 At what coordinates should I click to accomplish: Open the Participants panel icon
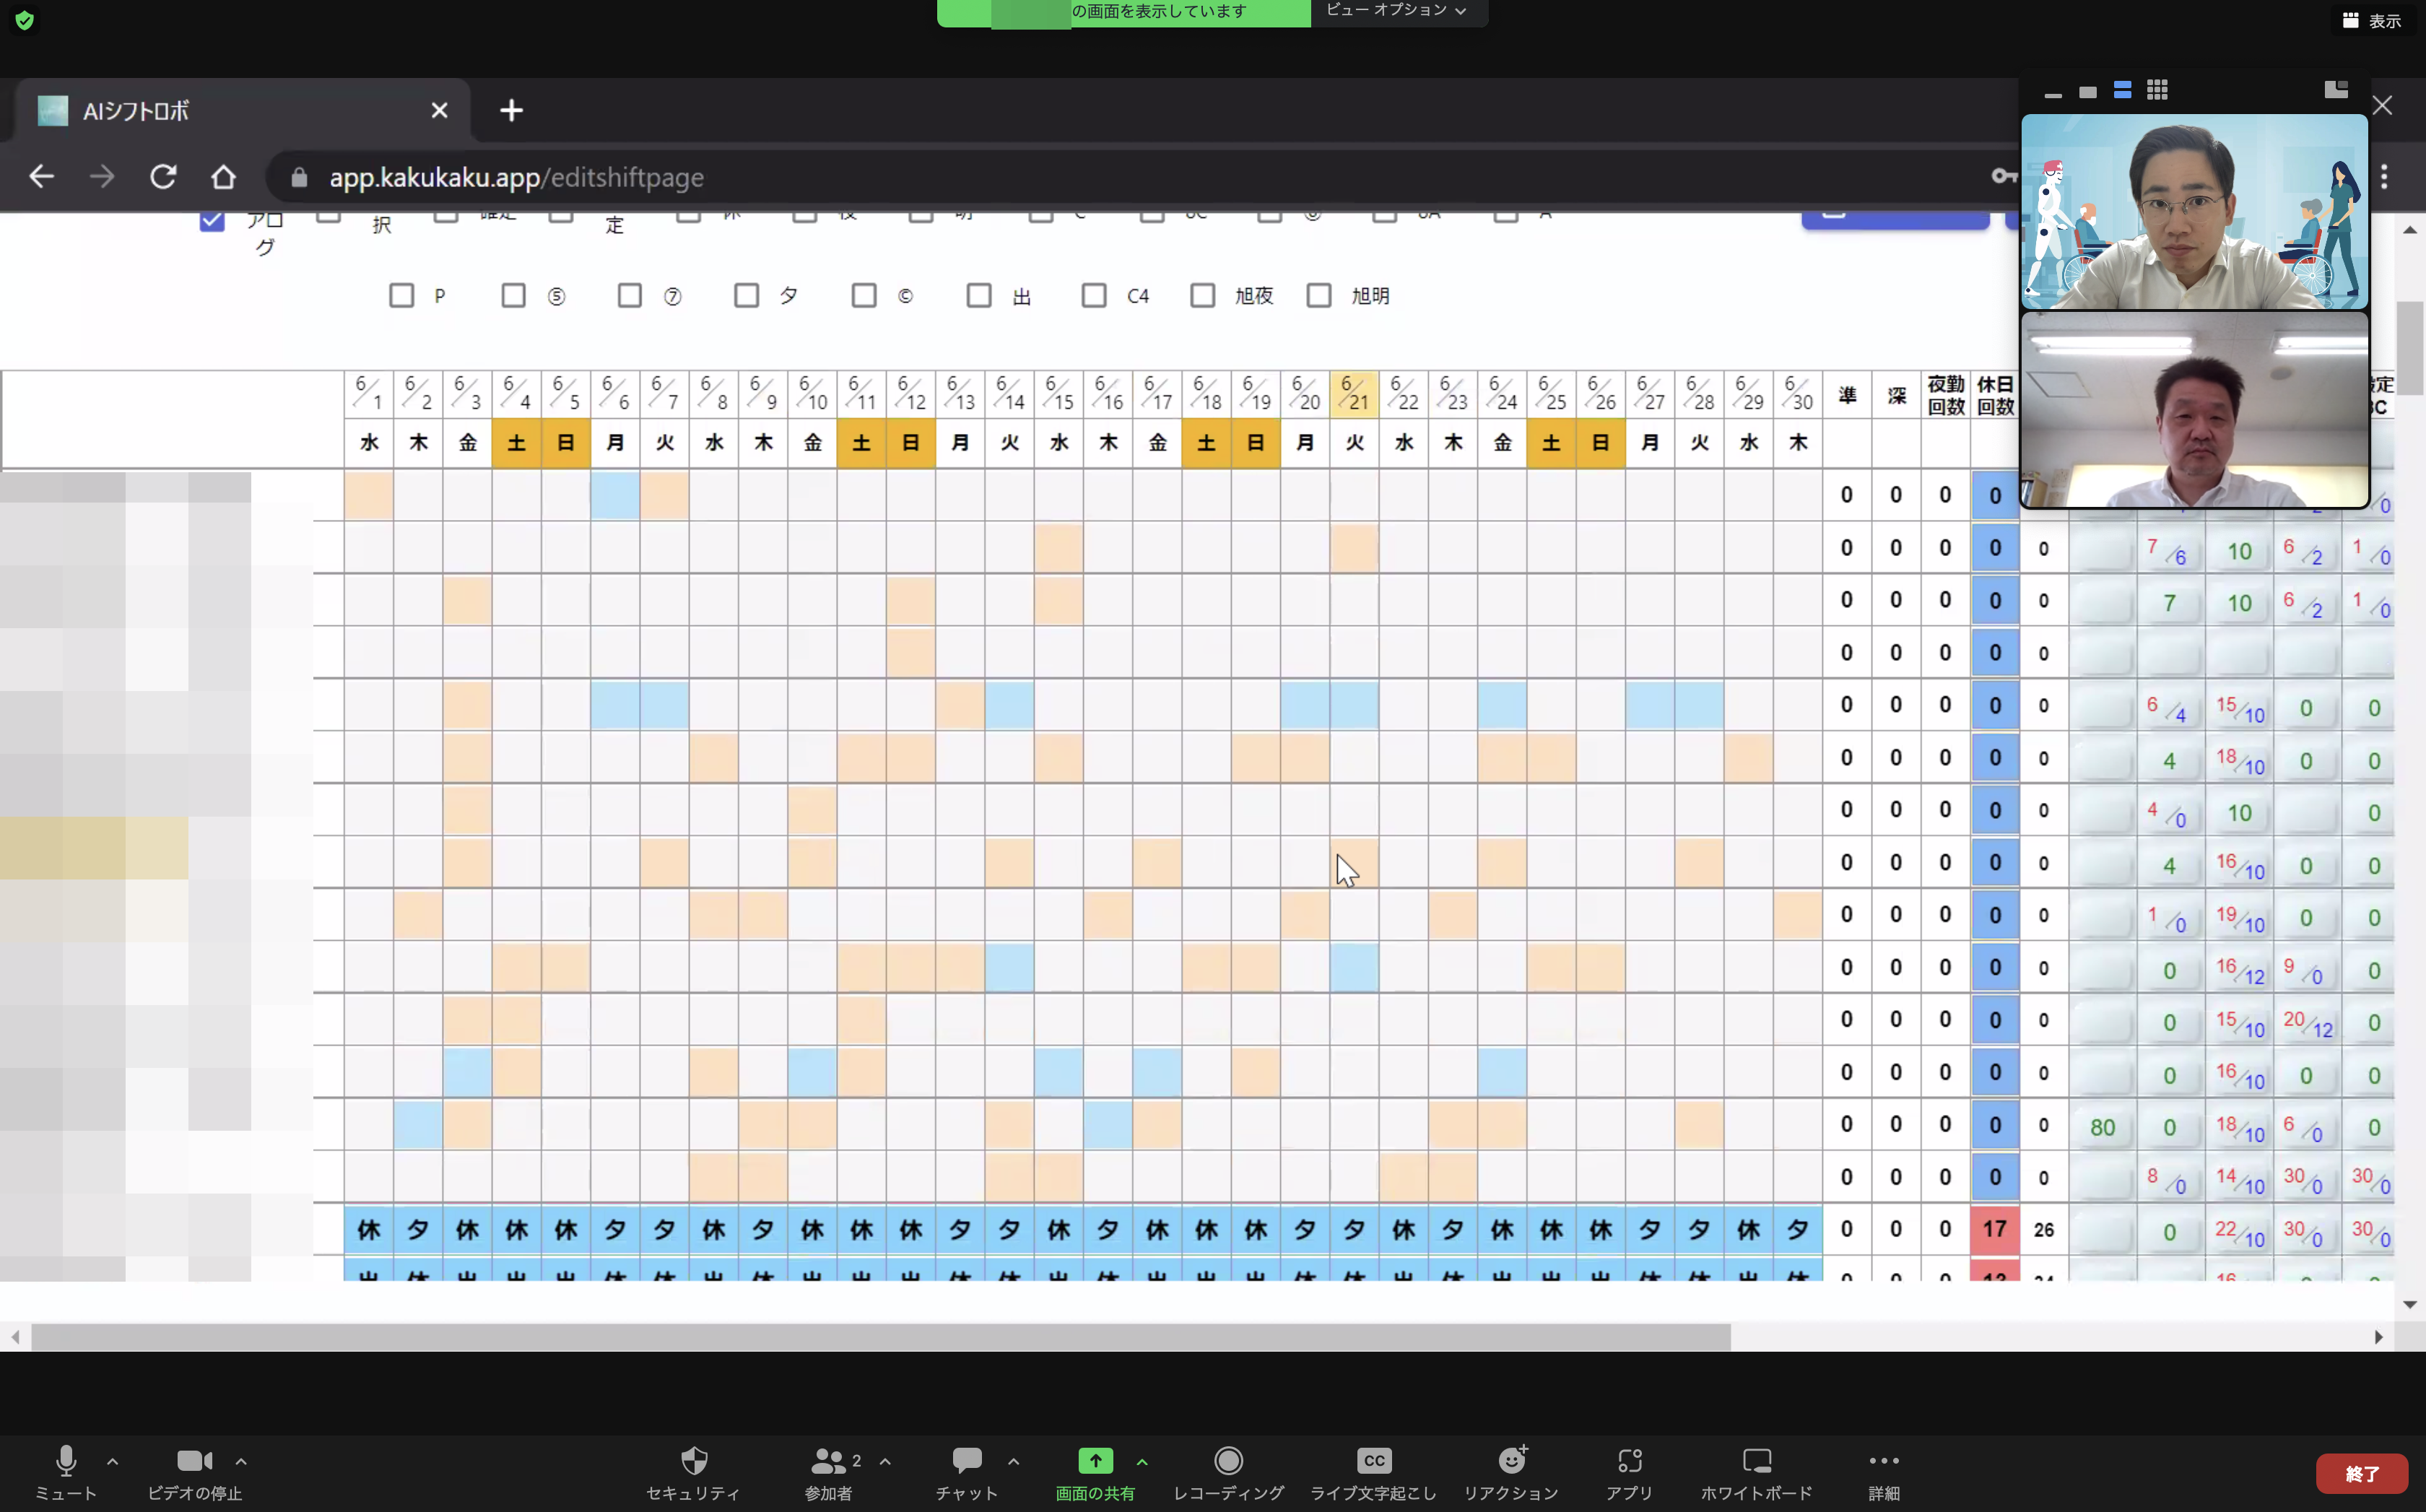coord(828,1461)
